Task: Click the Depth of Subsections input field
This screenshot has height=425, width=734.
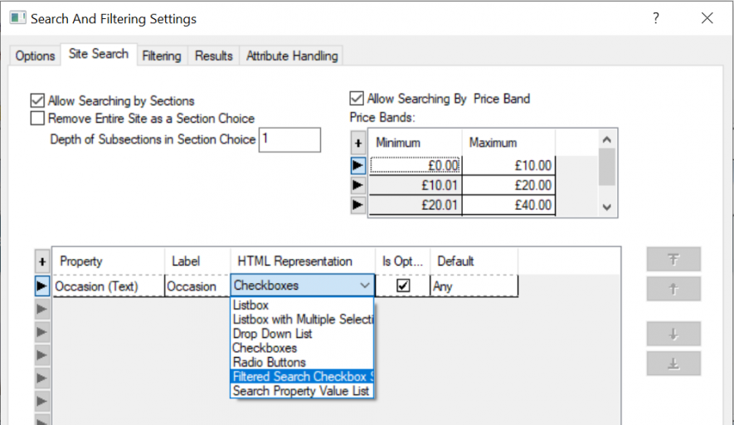Action: point(289,139)
